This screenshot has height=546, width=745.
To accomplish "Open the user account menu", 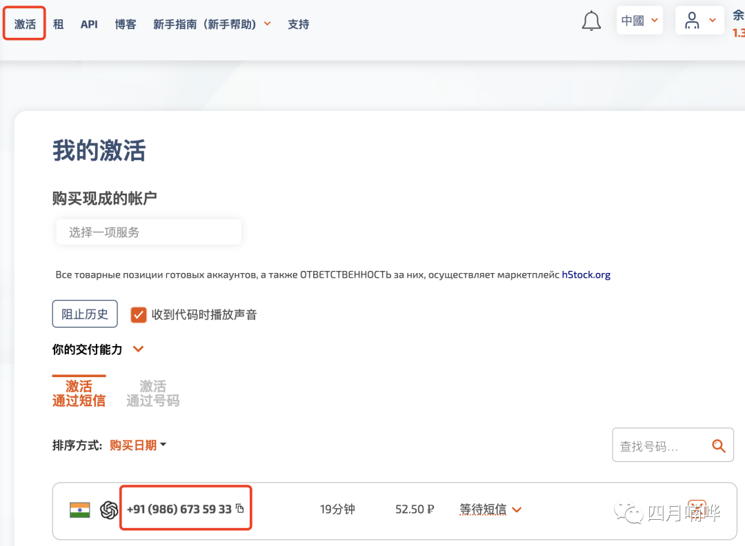I will (699, 21).
